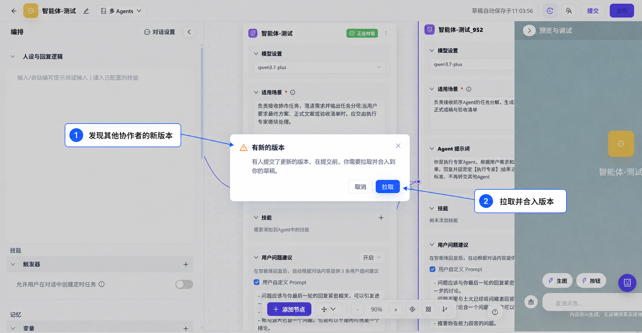
Task: Open the canvas pan mode dropdown
Action: (x=328, y=309)
